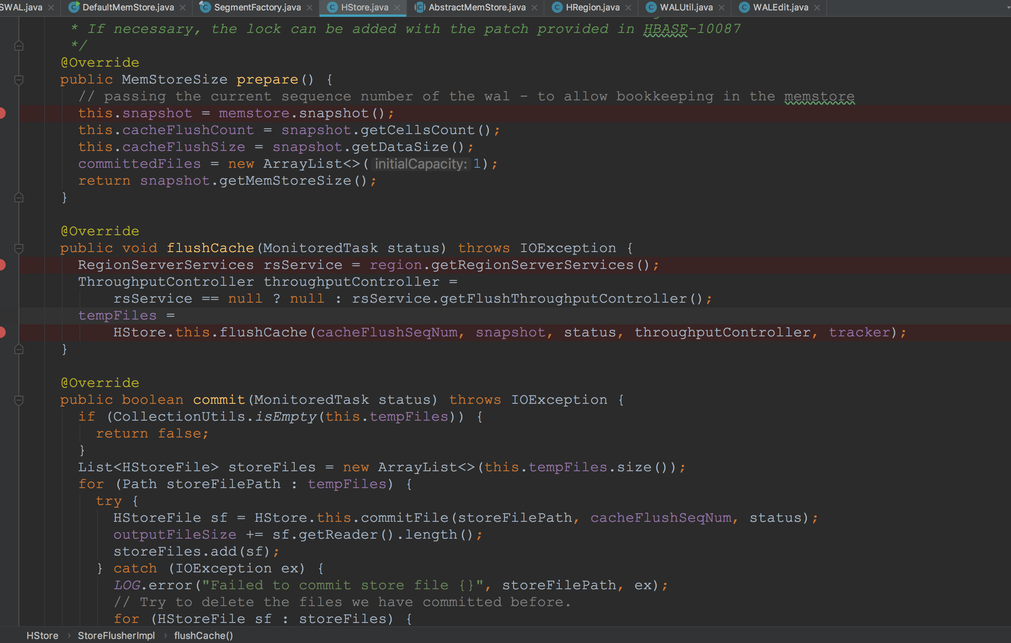Image resolution: width=1011 pixels, height=643 pixels.
Task: Open the HRegion.java editor tab
Action: 592,7
